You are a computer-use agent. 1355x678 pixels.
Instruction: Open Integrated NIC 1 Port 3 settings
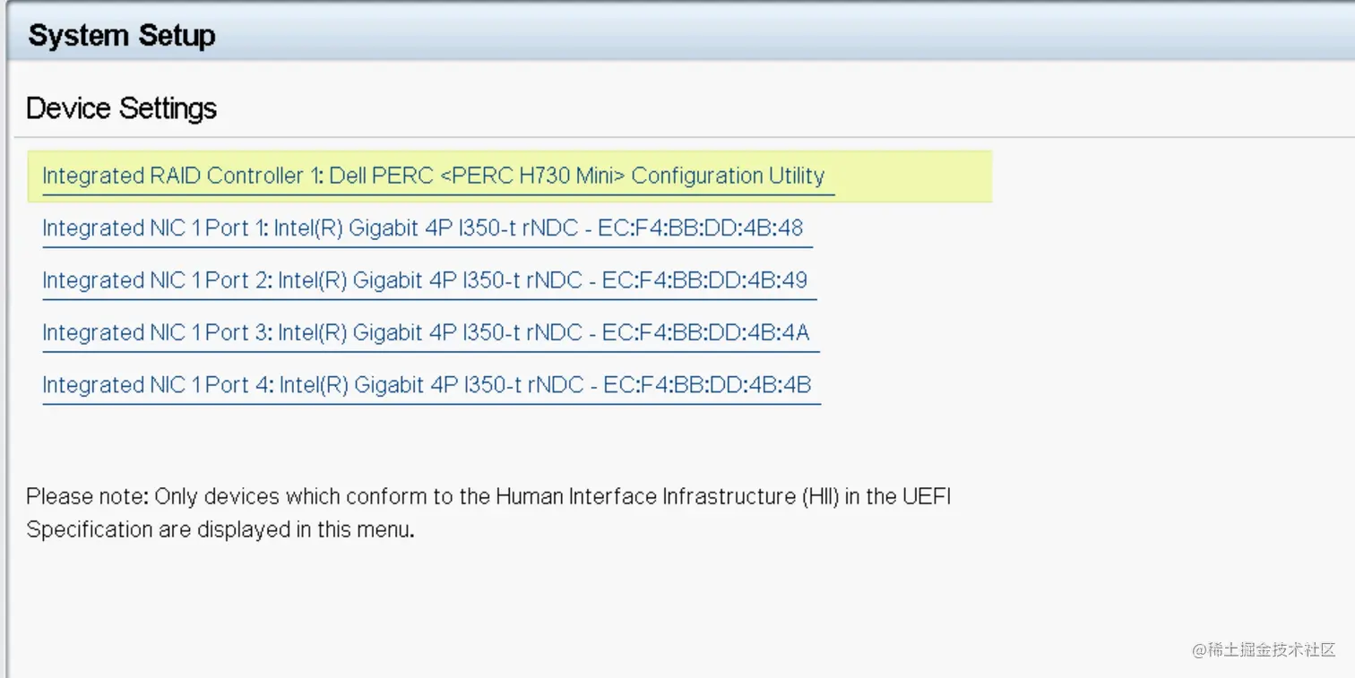(426, 333)
